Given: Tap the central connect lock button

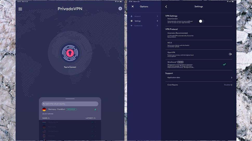Looking at the screenshot, I should click(70, 53).
